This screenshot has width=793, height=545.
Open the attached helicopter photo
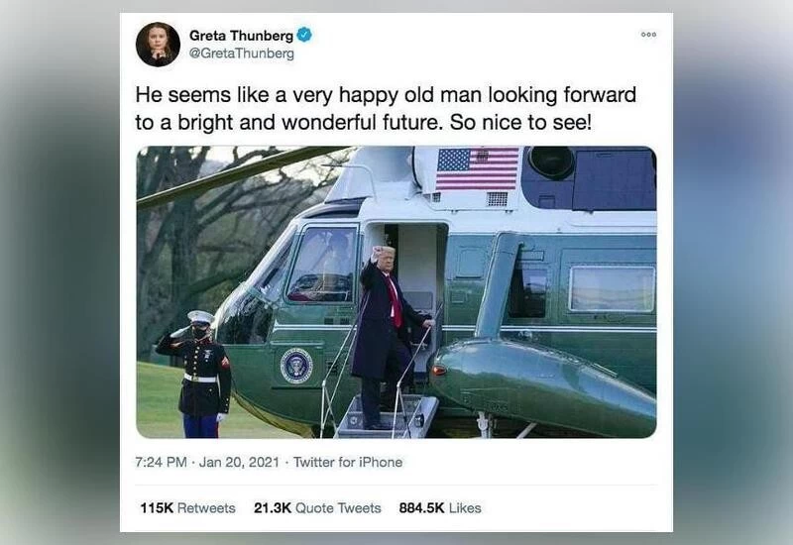coord(396,292)
